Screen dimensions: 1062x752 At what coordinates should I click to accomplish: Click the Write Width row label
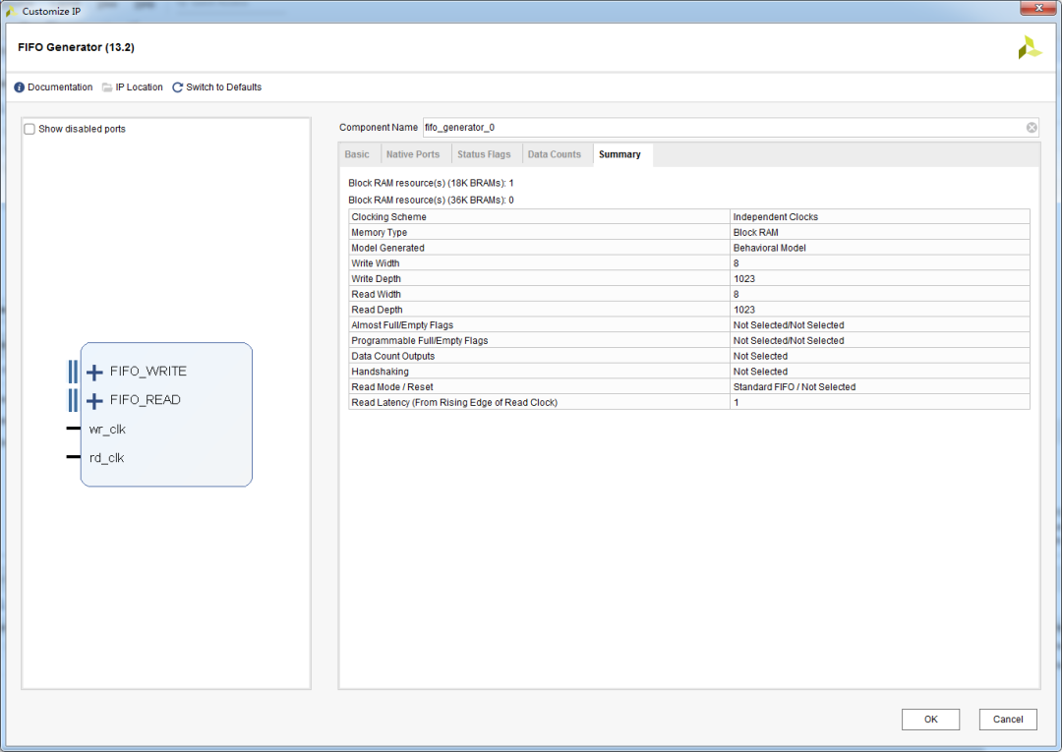pyautogui.click(x=376, y=263)
